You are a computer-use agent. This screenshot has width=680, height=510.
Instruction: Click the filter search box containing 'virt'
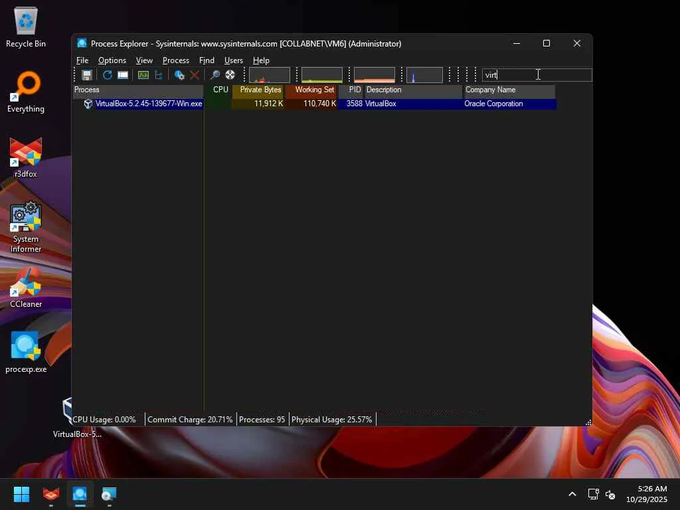point(537,75)
